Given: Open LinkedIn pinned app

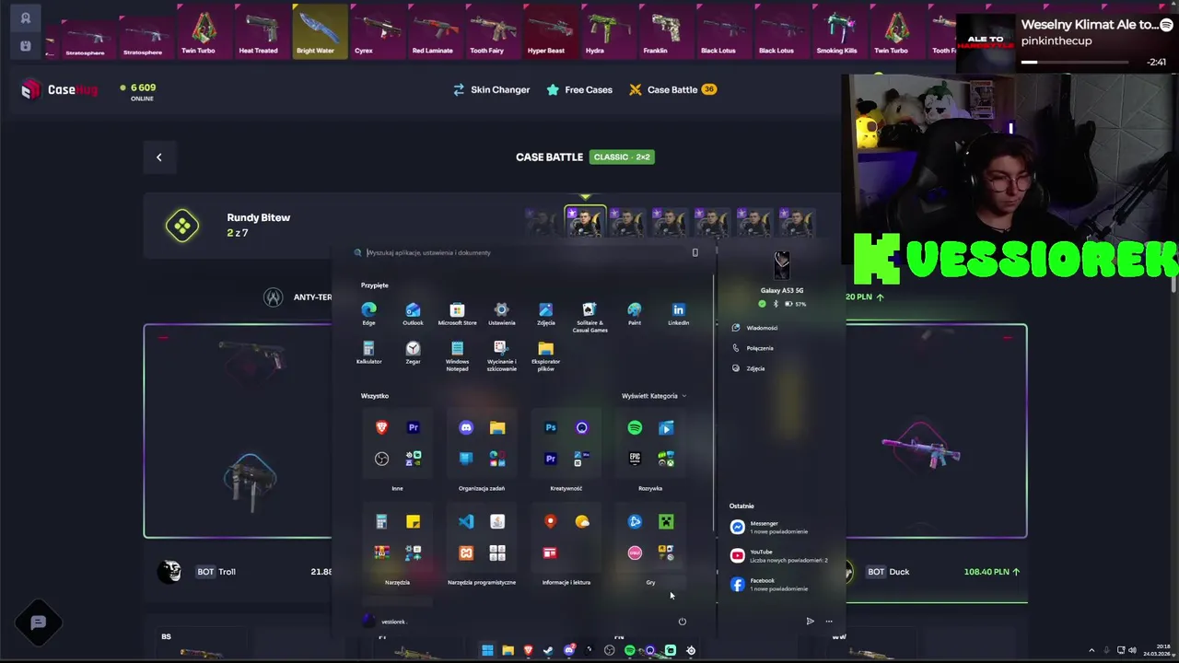Looking at the screenshot, I should 678,313.
